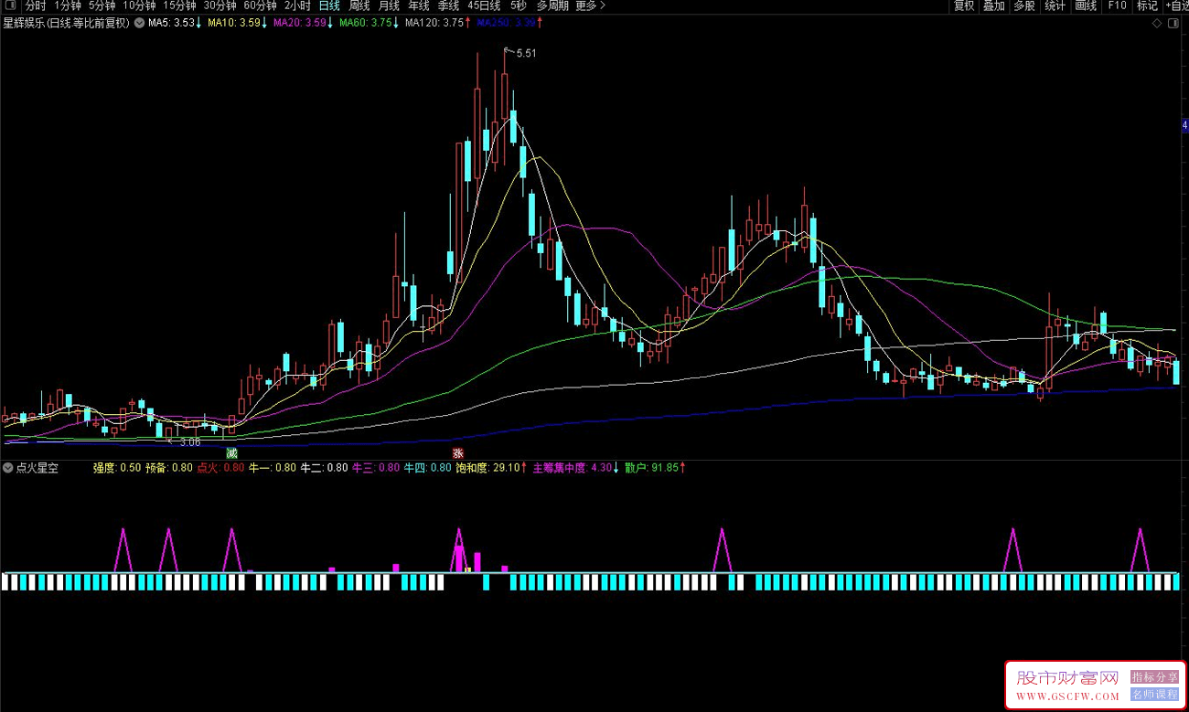
Task: Switch to the 1分钟 period tab
Action: point(68,5)
